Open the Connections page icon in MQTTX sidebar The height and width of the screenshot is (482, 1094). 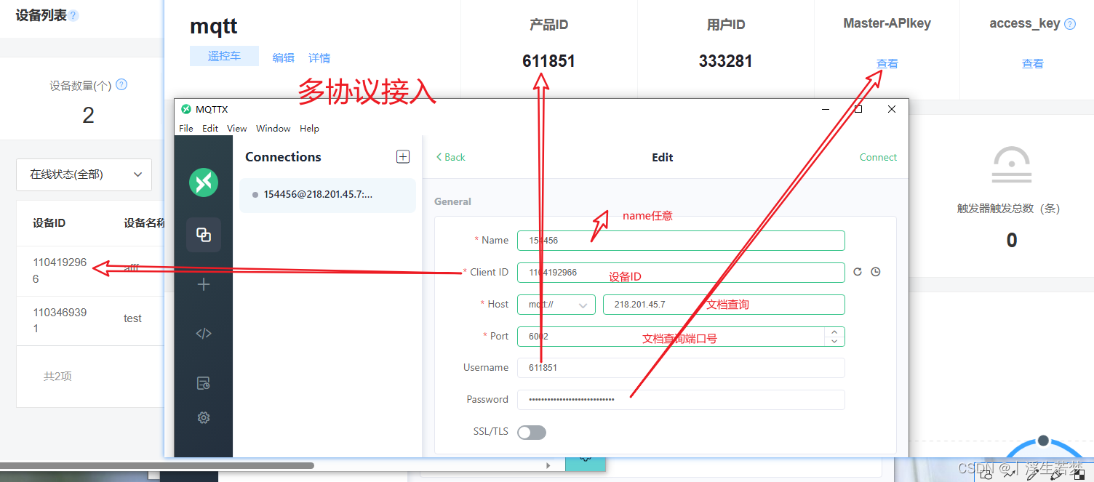(x=204, y=235)
